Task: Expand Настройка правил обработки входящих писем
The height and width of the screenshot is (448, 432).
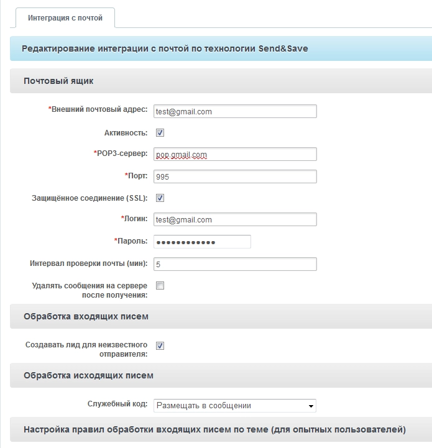Action: tap(214, 429)
